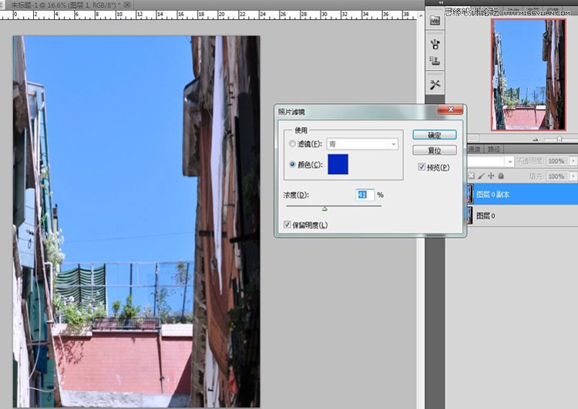The width and height of the screenshot is (578, 409).
Task: Click the blue color swatch in Photo Filter
Action: (338, 164)
